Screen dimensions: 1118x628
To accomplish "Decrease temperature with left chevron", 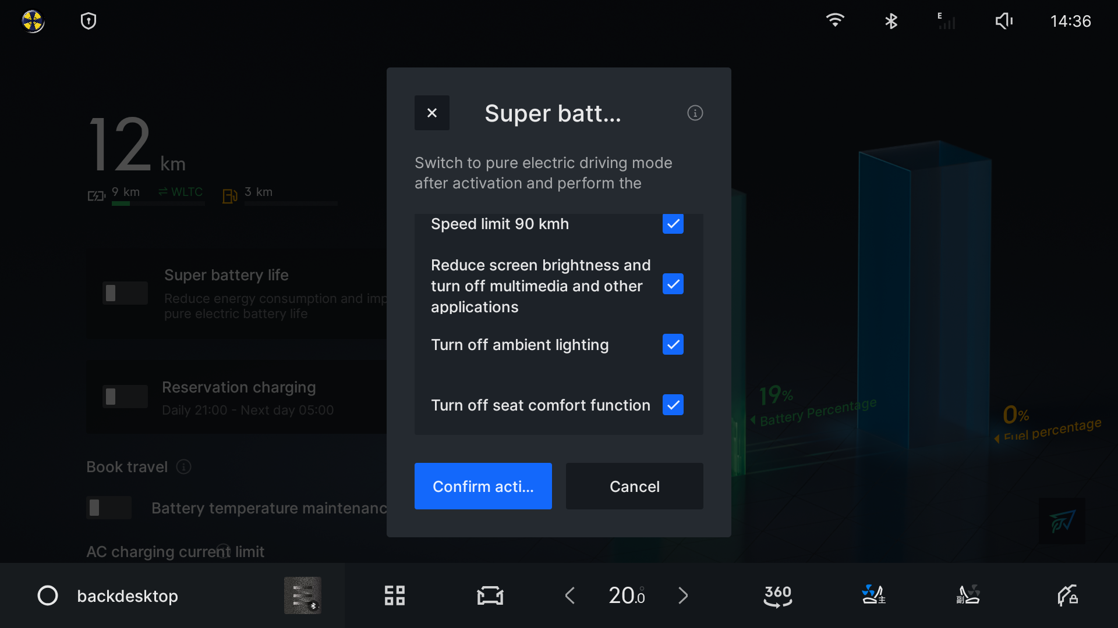I will [x=570, y=595].
